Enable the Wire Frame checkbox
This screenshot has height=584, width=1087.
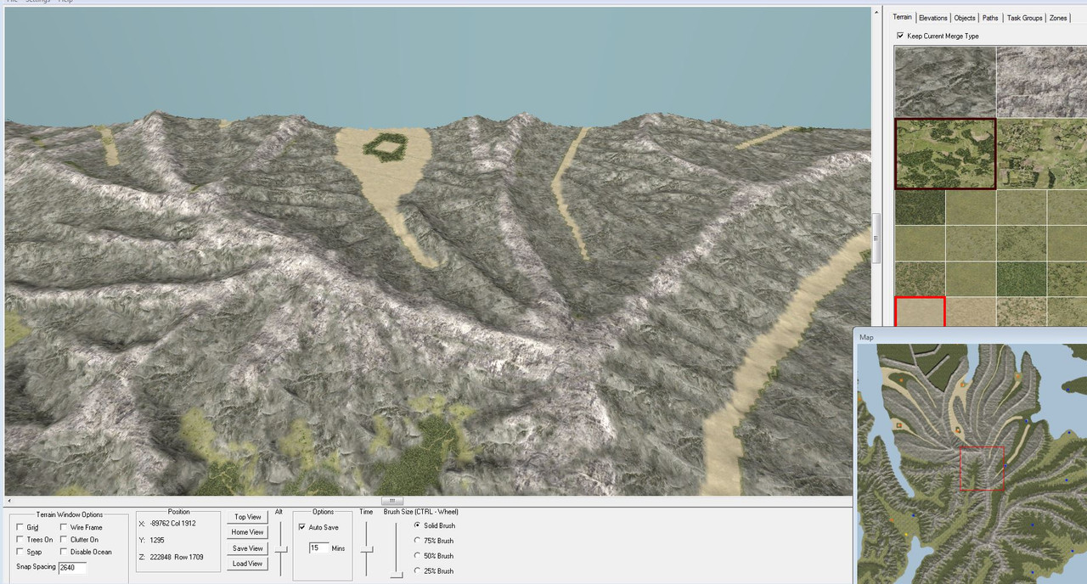tap(64, 527)
